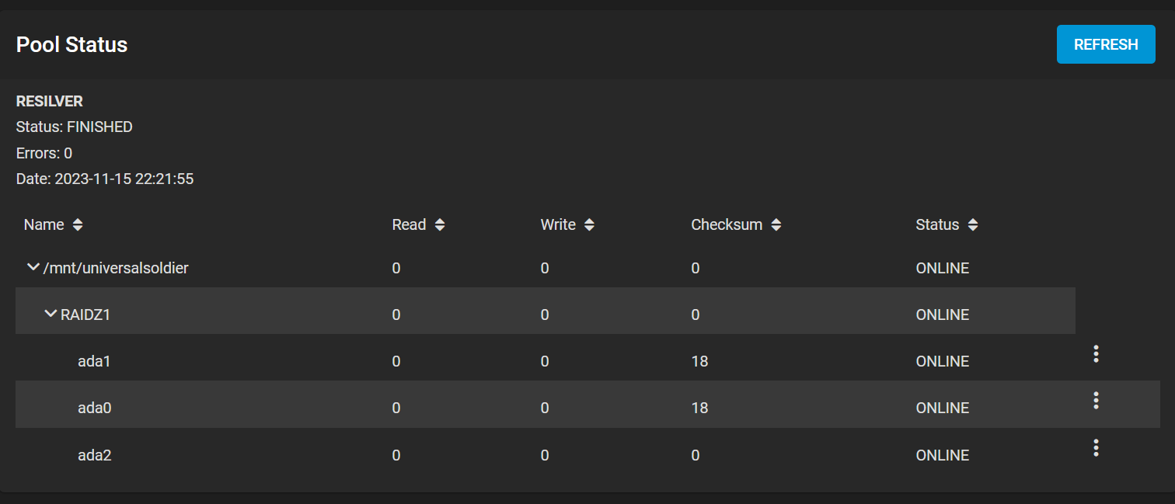Collapse the RAIDZ1 vdev chevron
The width and height of the screenshot is (1175, 504).
point(51,314)
